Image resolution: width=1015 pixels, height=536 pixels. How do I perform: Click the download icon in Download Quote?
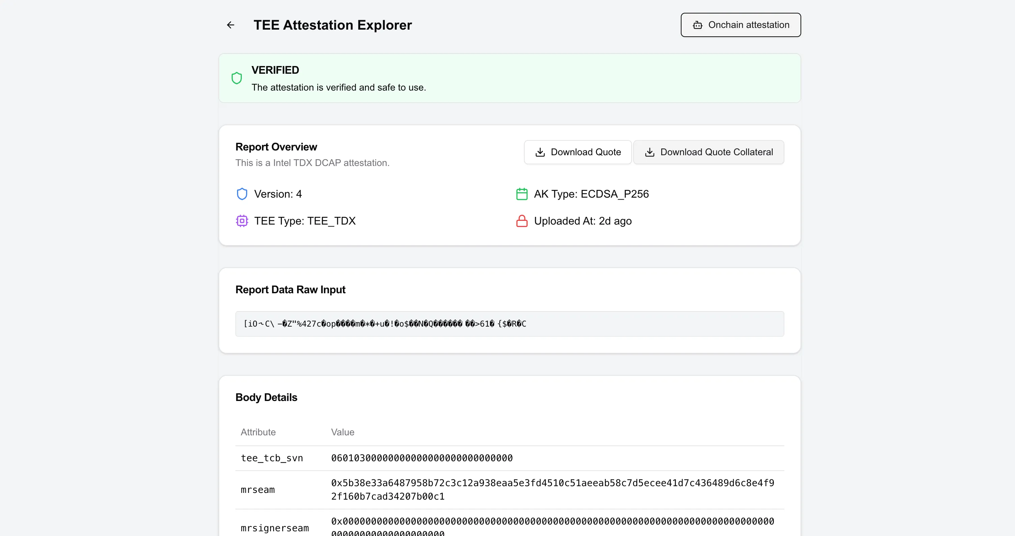pyautogui.click(x=540, y=152)
